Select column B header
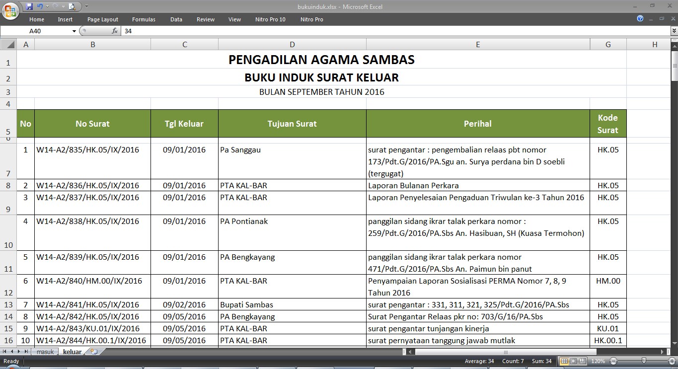 pyautogui.click(x=92, y=45)
